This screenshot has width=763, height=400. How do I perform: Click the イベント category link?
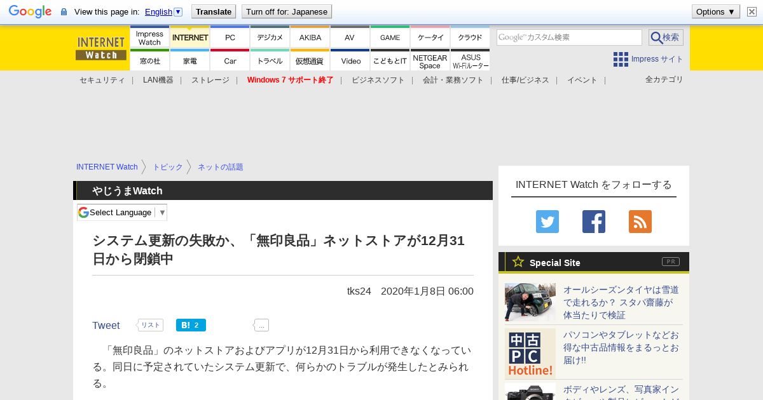(x=582, y=80)
